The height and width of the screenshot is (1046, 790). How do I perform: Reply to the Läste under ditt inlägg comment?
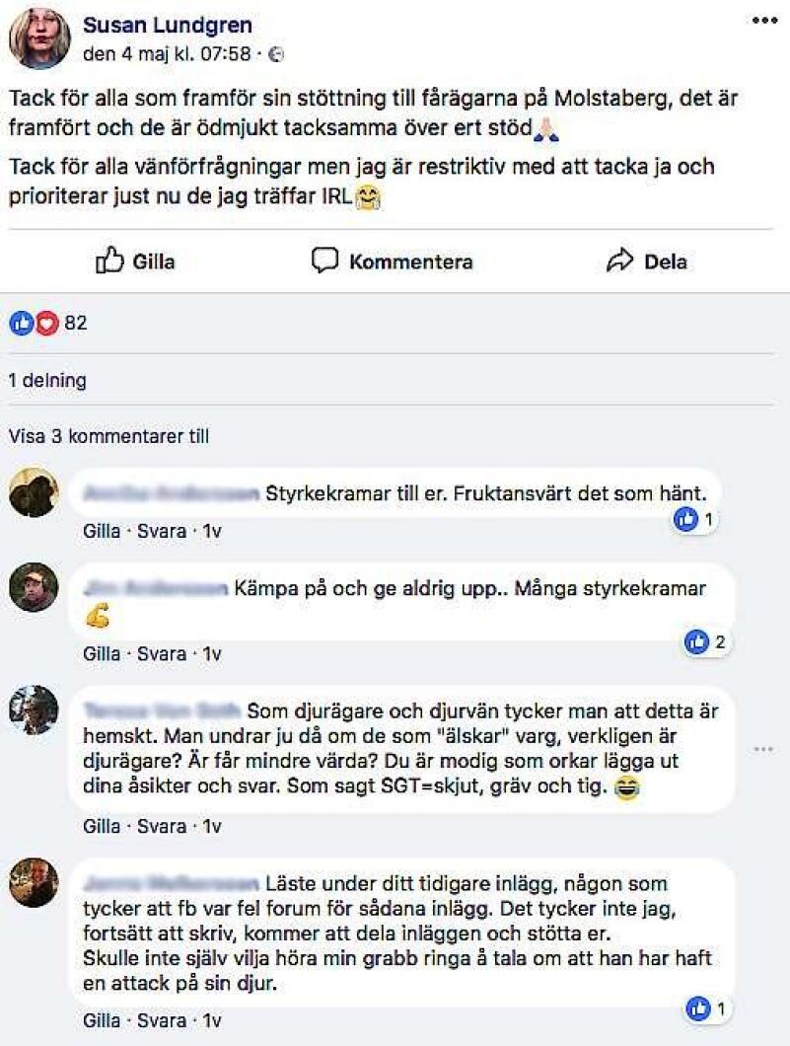click(x=161, y=1021)
